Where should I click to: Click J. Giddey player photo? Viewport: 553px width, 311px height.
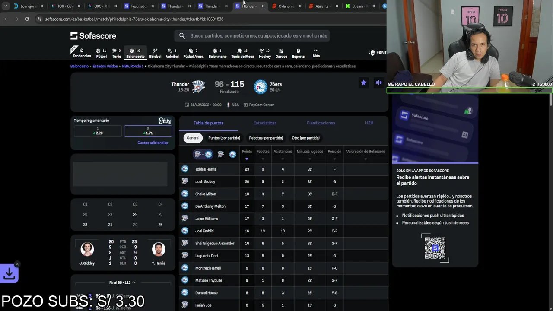click(x=87, y=249)
